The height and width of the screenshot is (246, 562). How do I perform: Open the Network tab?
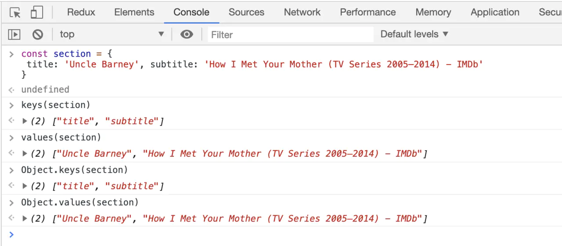(302, 12)
